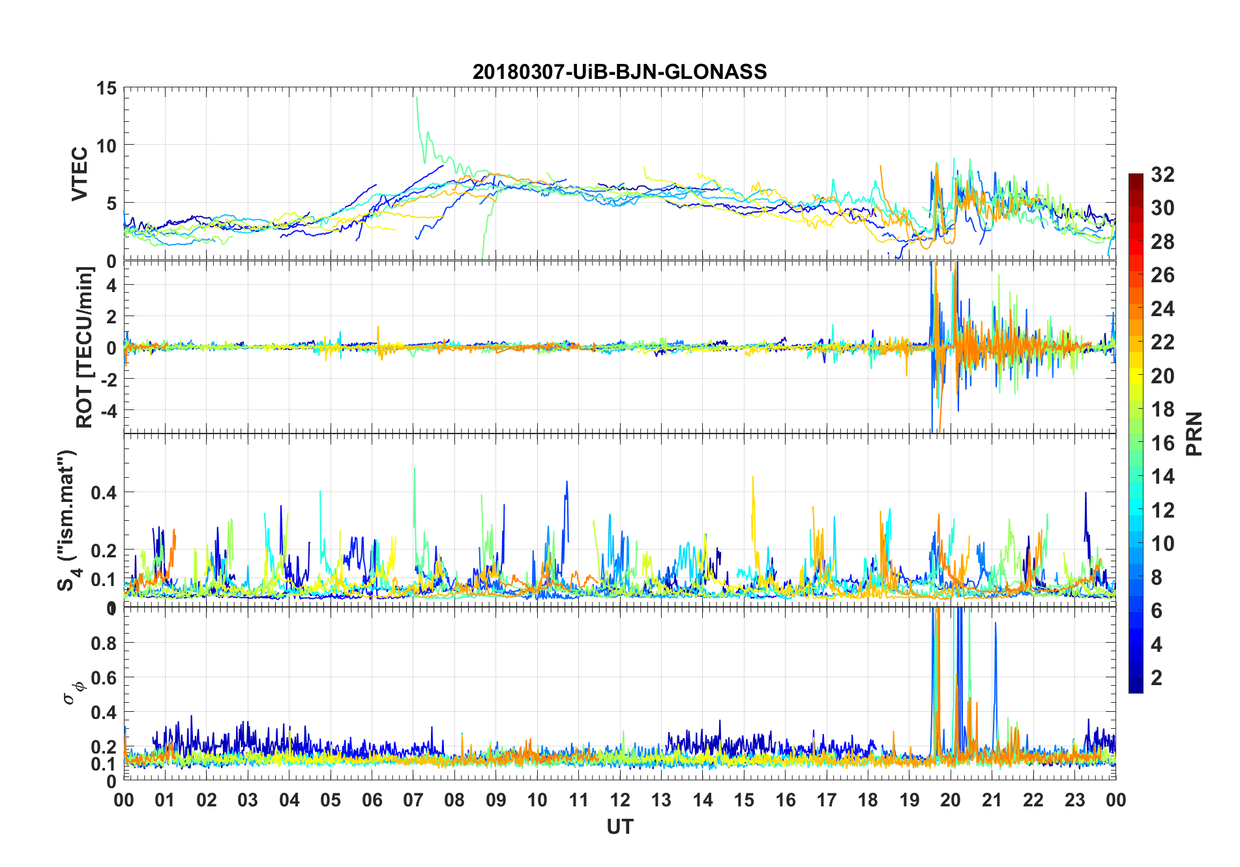
Task: Click colorbar tick label 16
Action: [1162, 443]
